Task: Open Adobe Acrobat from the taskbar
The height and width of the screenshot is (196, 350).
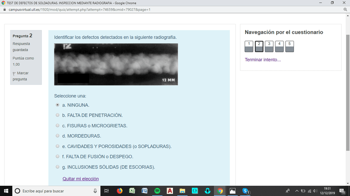Action: (170, 191)
